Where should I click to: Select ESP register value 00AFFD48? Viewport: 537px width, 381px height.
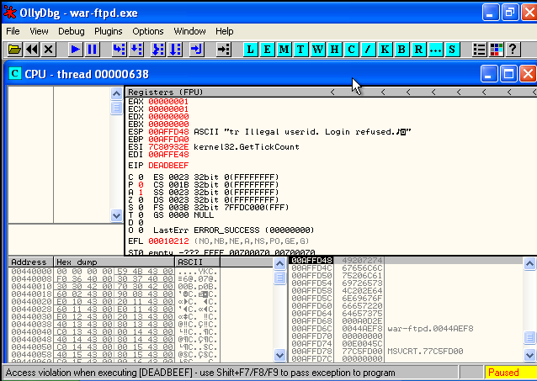[x=168, y=132]
